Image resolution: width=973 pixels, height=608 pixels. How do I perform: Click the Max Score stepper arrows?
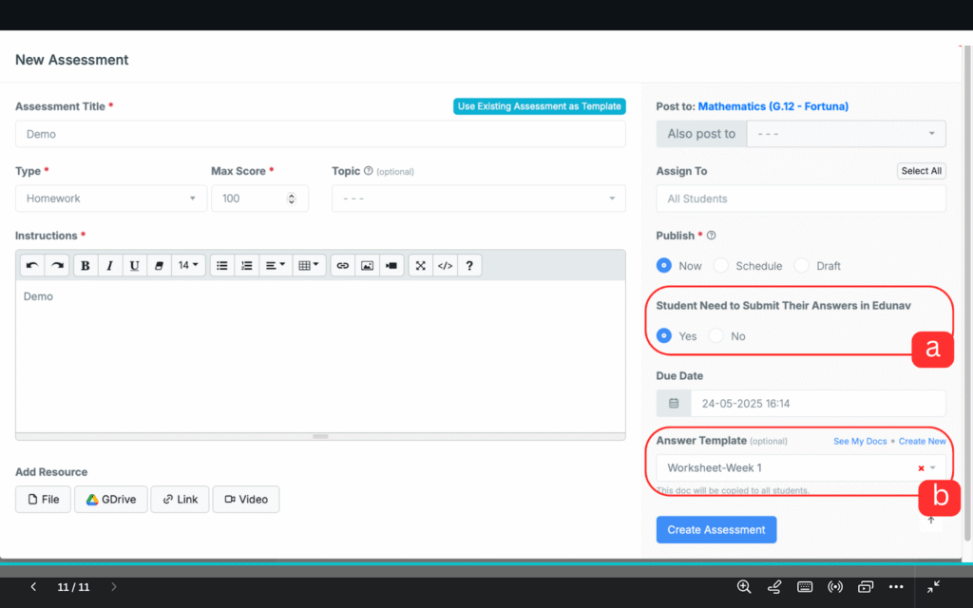(291, 199)
